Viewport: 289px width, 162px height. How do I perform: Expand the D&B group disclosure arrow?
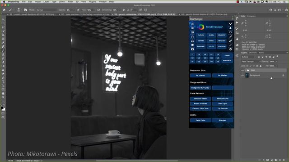(x=246, y=70)
